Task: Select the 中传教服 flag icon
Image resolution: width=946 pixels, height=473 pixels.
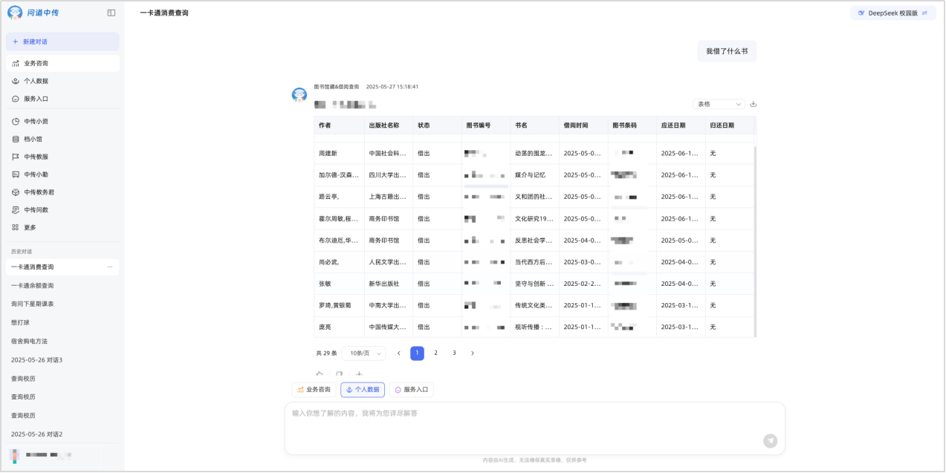Action: (16, 157)
